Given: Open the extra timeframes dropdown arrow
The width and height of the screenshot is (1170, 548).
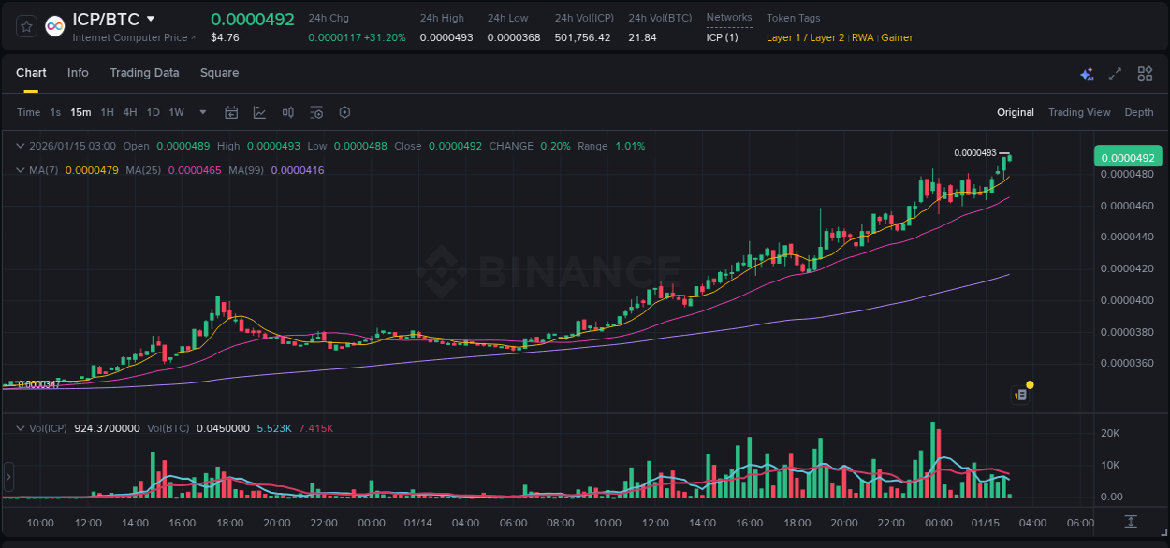Looking at the screenshot, I should [x=201, y=112].
